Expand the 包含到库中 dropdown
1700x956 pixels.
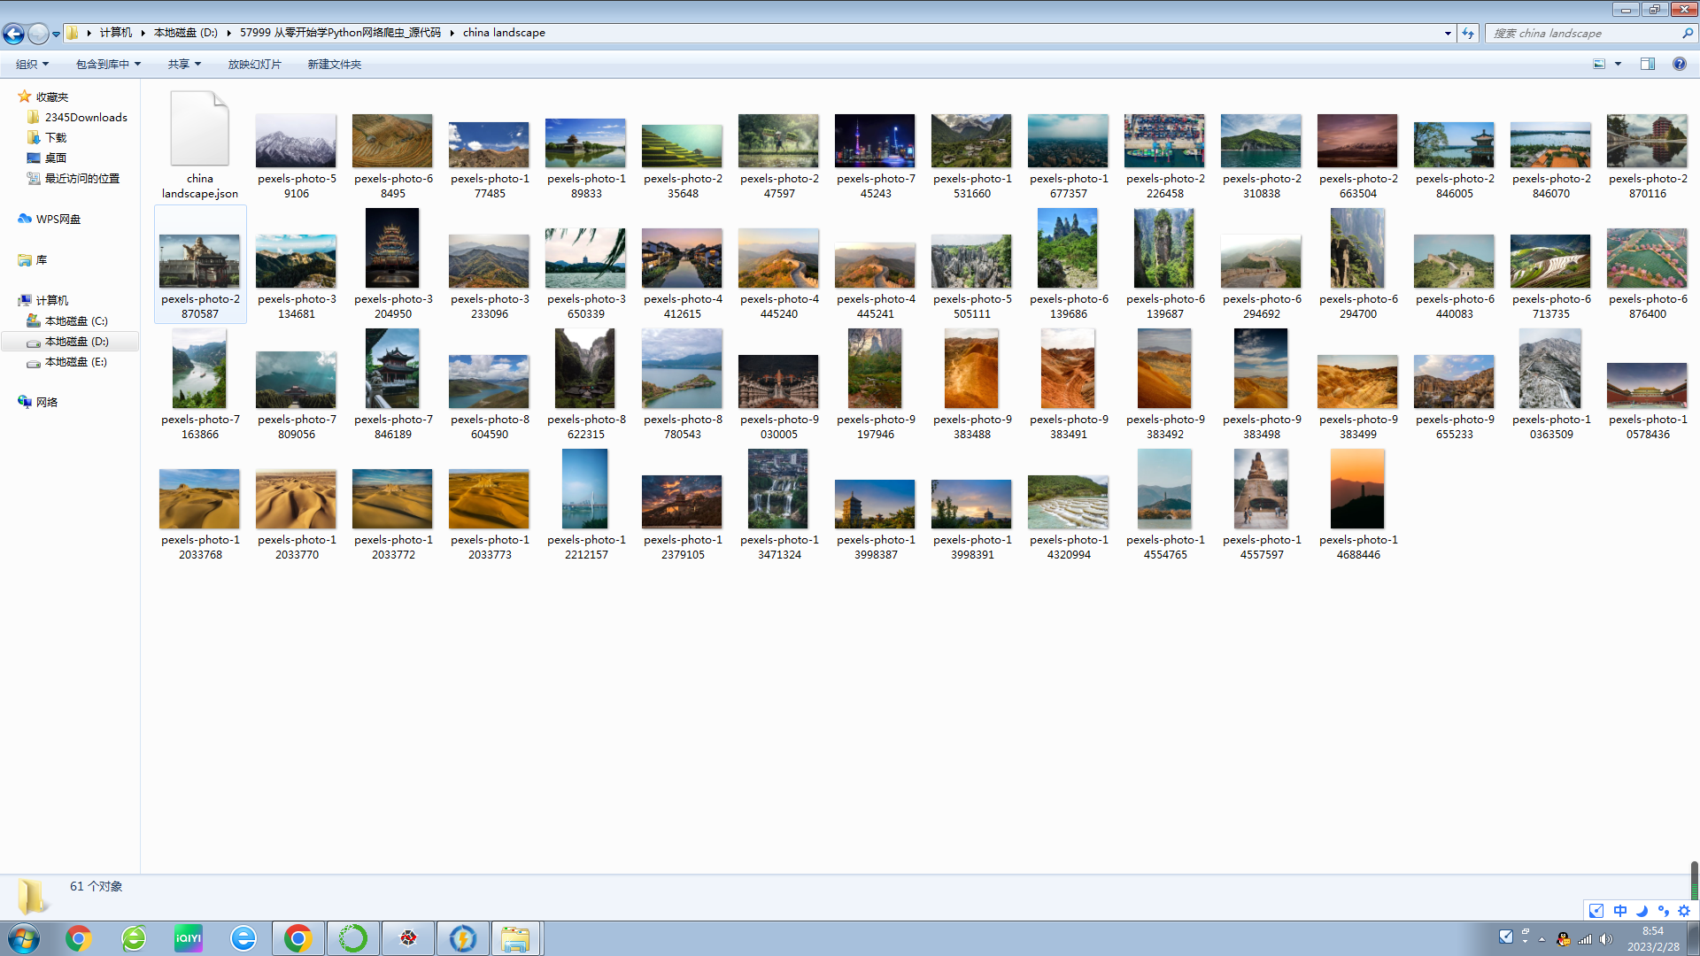click(108, 64)
